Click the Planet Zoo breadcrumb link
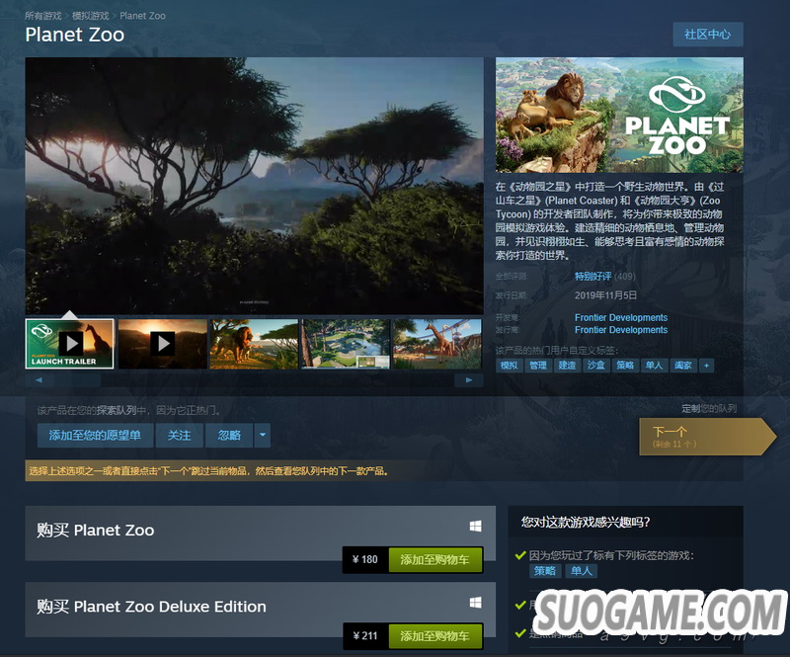This screenshot has width=790, height=657. [142, 16]
